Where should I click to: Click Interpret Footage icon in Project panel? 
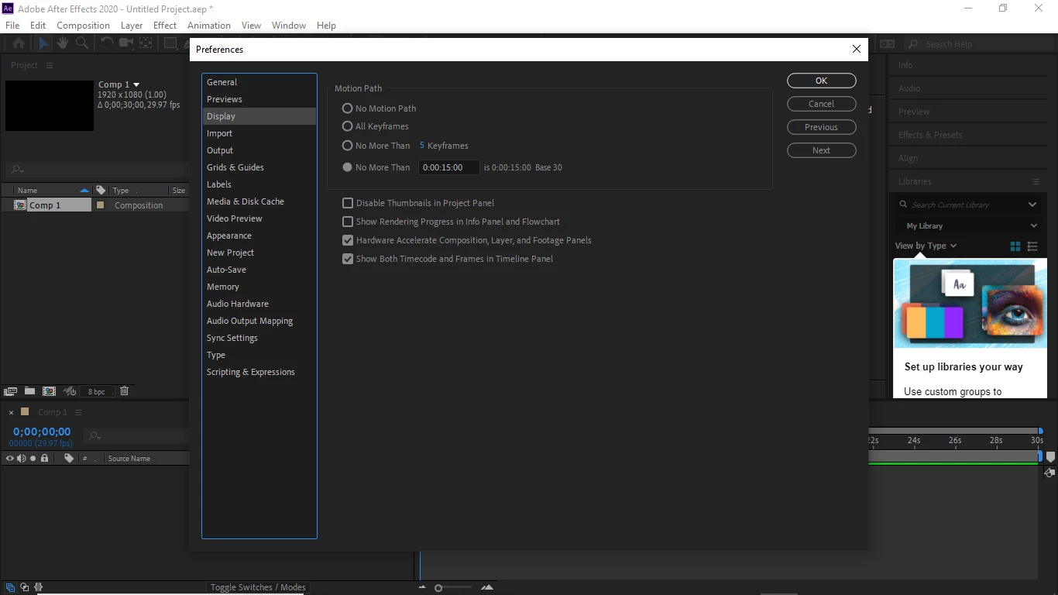(x=11, y=391)
